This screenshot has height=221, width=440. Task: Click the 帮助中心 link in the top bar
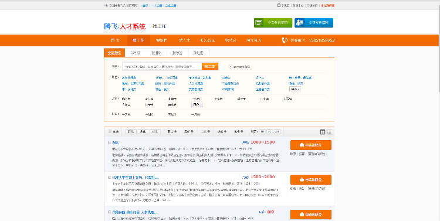pyautogui.click(x=297, y=5)
